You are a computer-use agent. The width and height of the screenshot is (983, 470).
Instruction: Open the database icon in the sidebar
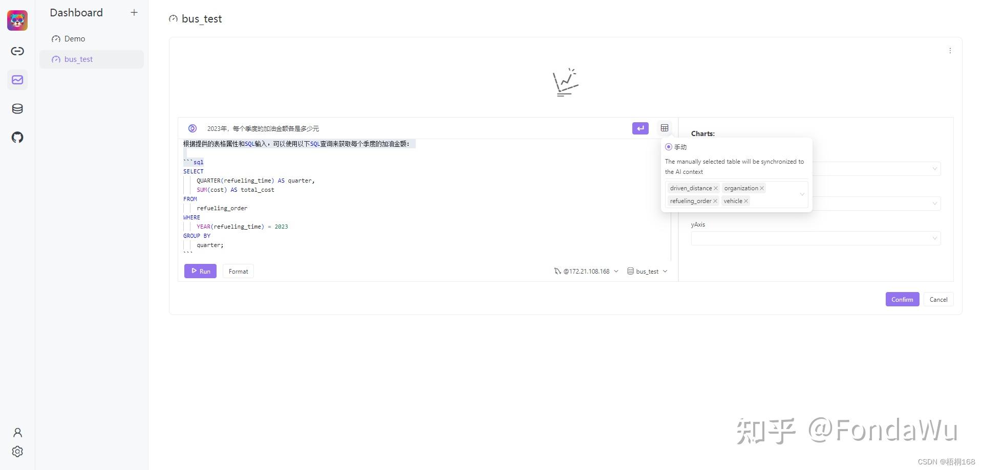coord(17,108)
